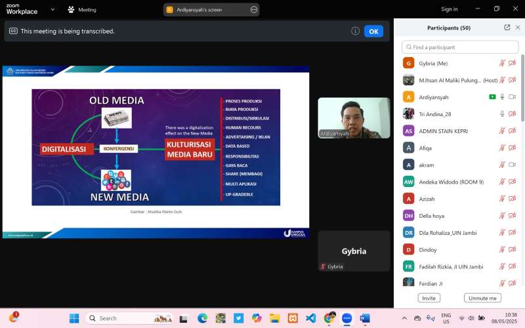The height and width of the screenshot is (328, 525).
Task: Expand the Zoom Workplace dropdown chevron
Action: (x=52, y=10)
